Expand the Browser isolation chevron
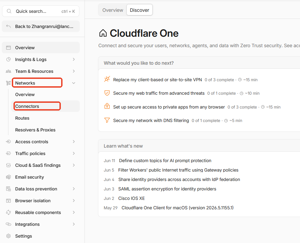 click(74, 201)
